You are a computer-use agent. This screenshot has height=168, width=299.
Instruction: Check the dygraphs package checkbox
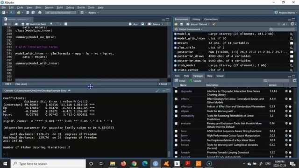coord(176,91)
